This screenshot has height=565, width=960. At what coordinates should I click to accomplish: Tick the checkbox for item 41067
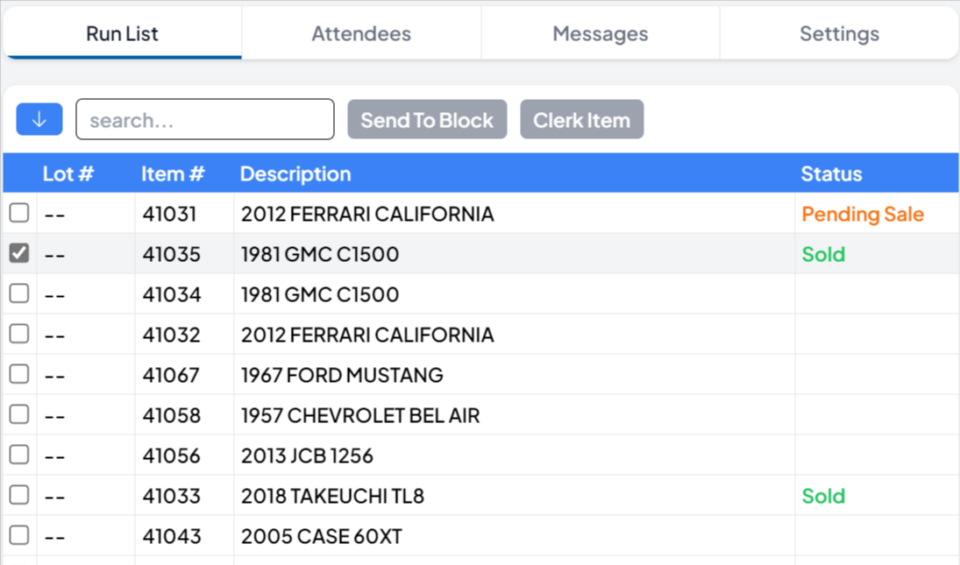pos(19,374)
